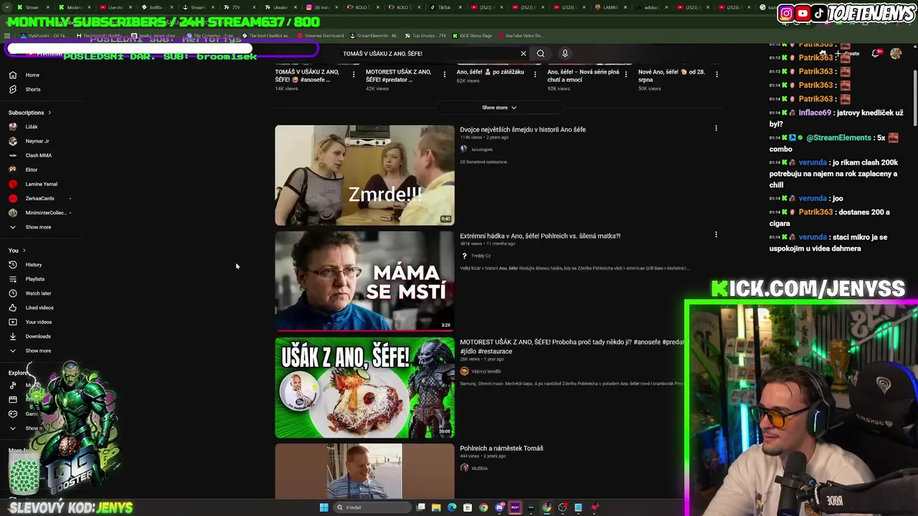Open the KICK Status Page bookmark
918x516 pixels.
tap(473, 35)
